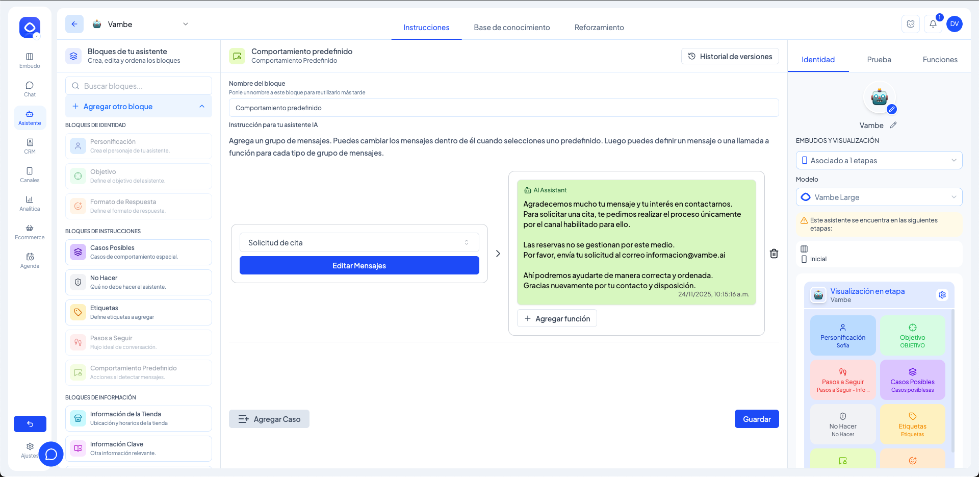Open the Vambe Large model dropdown
Image resolution: width=979 pixels, height=477 pixels.
[879, 197]
